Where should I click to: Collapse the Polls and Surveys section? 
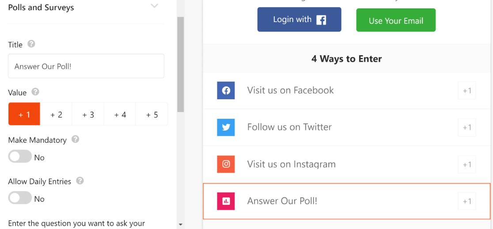(154, 6)
